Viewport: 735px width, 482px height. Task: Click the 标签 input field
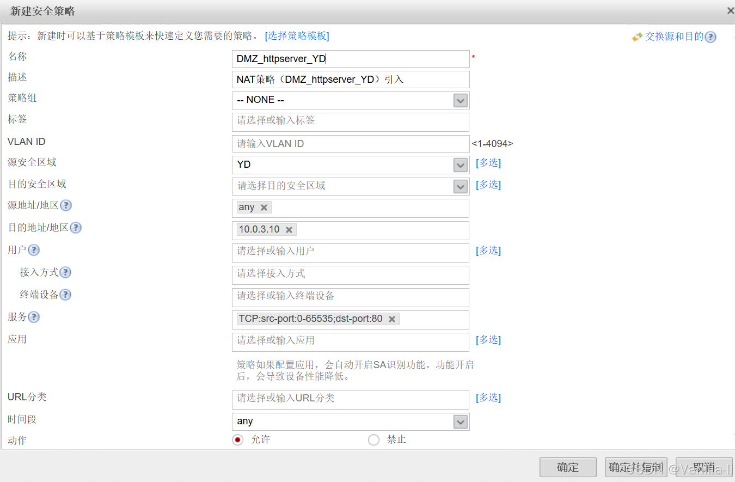click(351, 122)
